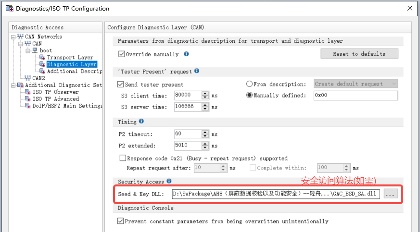Viewport: 420px width, 232px height.
Task: Open info tip beside Timing heading
Action: [141, 122]
